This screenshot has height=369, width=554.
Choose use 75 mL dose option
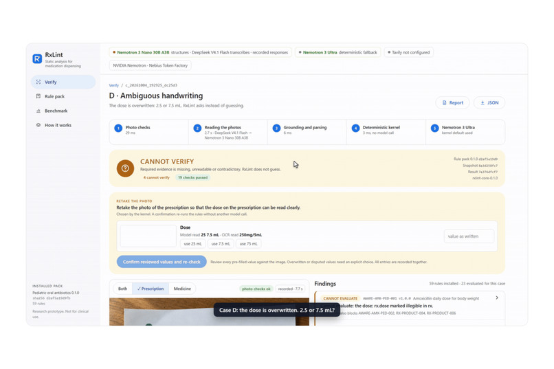(248, 244)
